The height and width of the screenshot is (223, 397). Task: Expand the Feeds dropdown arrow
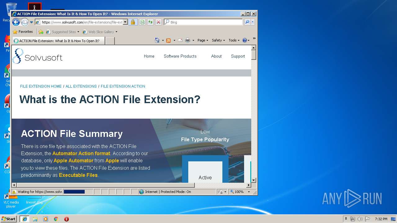click(174, 41)
